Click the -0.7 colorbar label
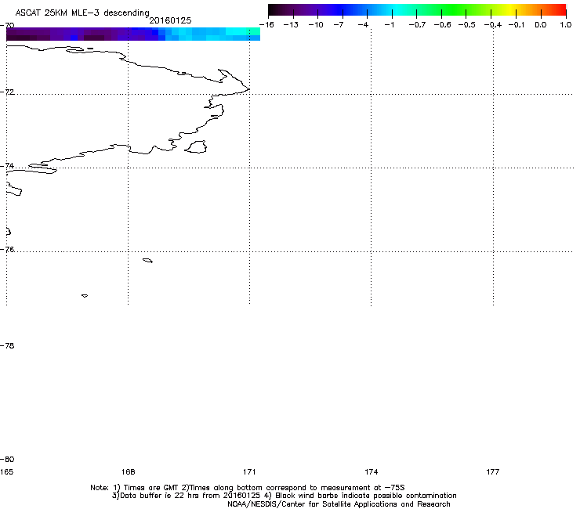 click(417, 25)
